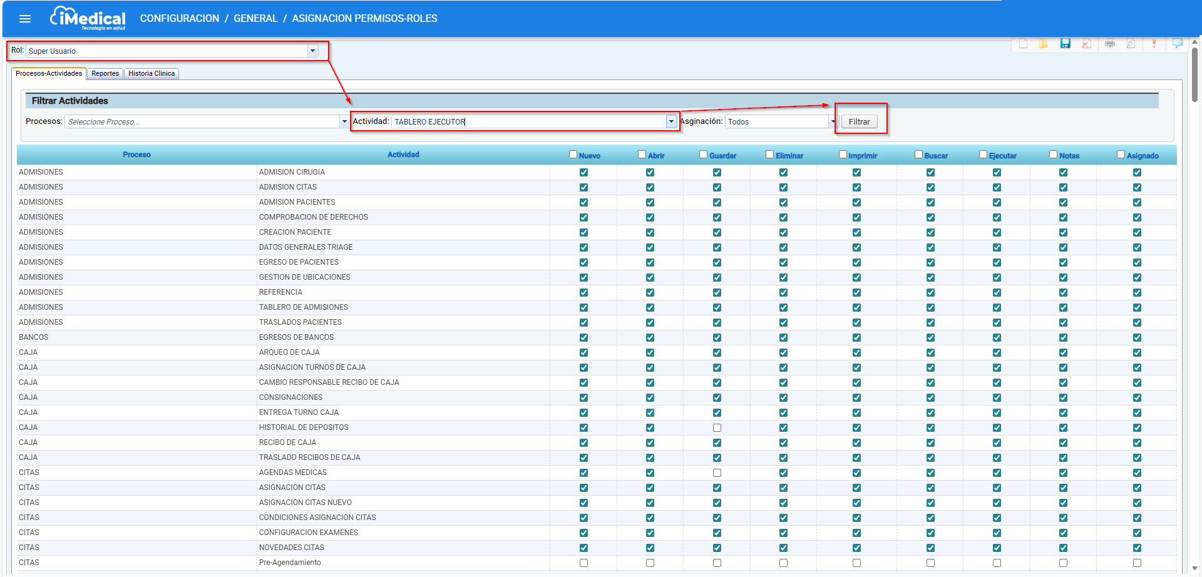Click the printer icon
The height and width of the screenshot is (577, 1202).
click(1110, 44)
